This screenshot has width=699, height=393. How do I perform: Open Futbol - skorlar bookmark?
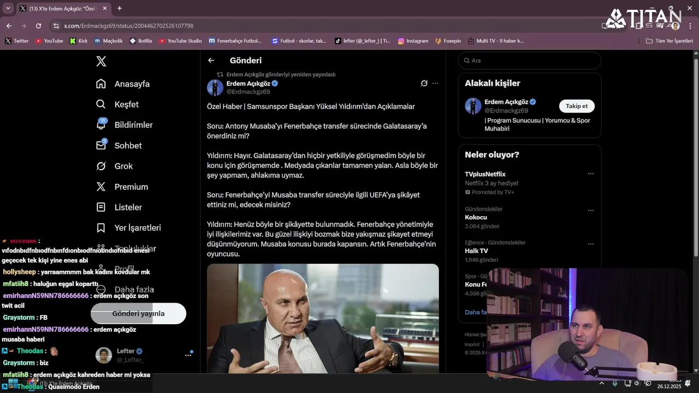click(299, 41)
